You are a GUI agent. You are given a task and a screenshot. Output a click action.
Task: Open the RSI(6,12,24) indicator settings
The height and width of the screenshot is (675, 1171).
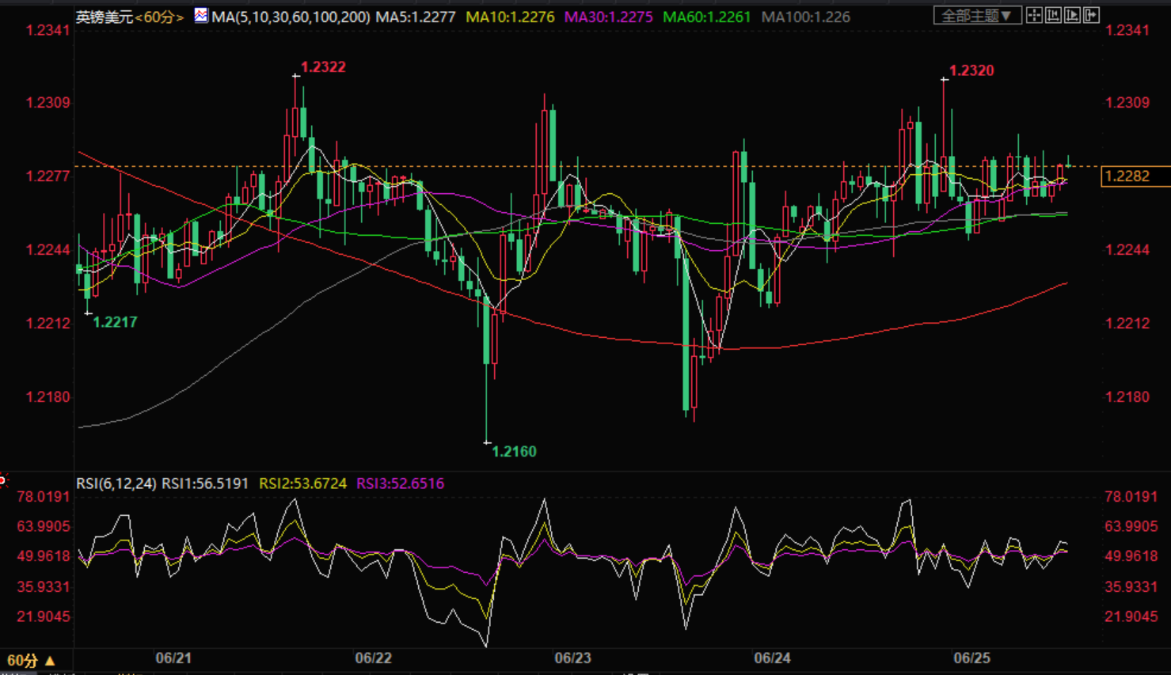[x=116, y=483]
